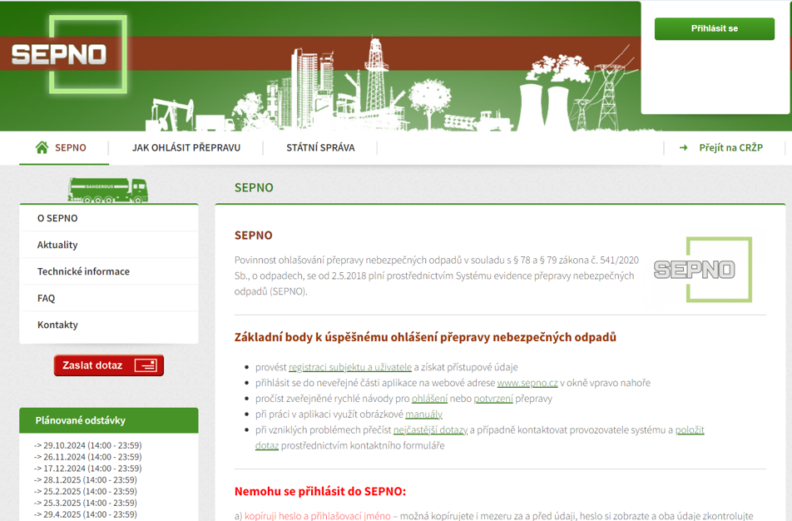Click the green home icon in navigation
The width and height of the screenshot is (792, 521).
(42, 147)
